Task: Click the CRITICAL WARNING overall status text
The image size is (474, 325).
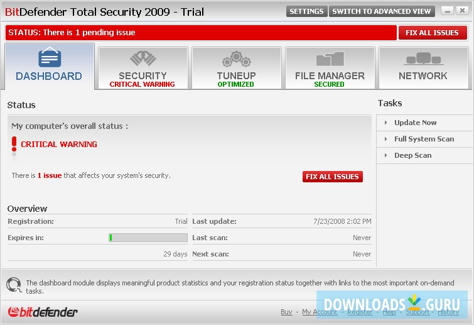Action: (x=59, y=145)
